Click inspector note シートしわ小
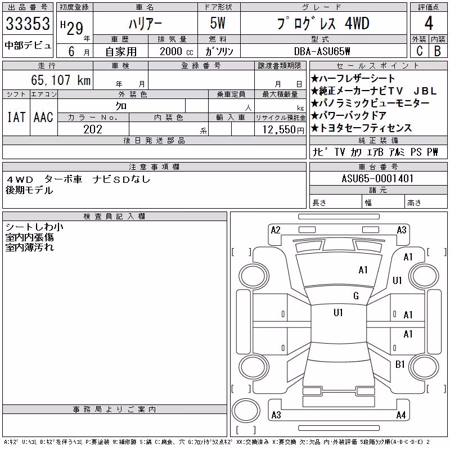 [34, 227]
